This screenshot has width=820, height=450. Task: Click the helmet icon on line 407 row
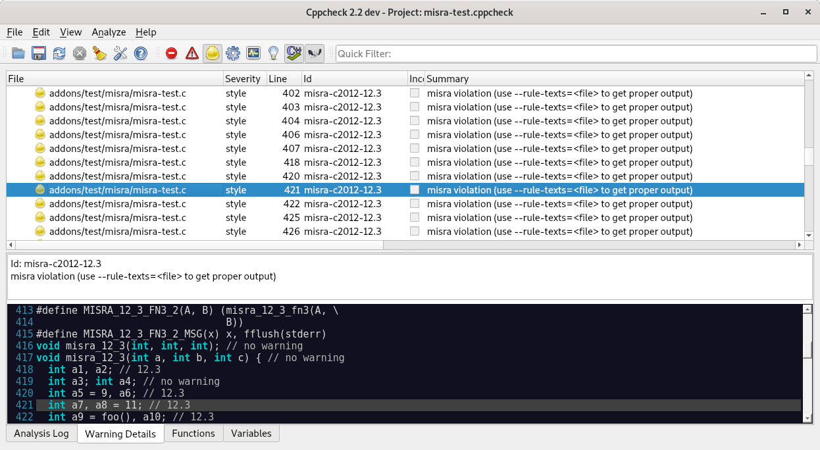pos(40,149)
